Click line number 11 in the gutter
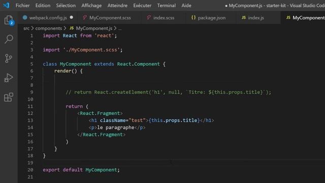Viewport: 325px width, 183px height. click(x=30, y=106)
